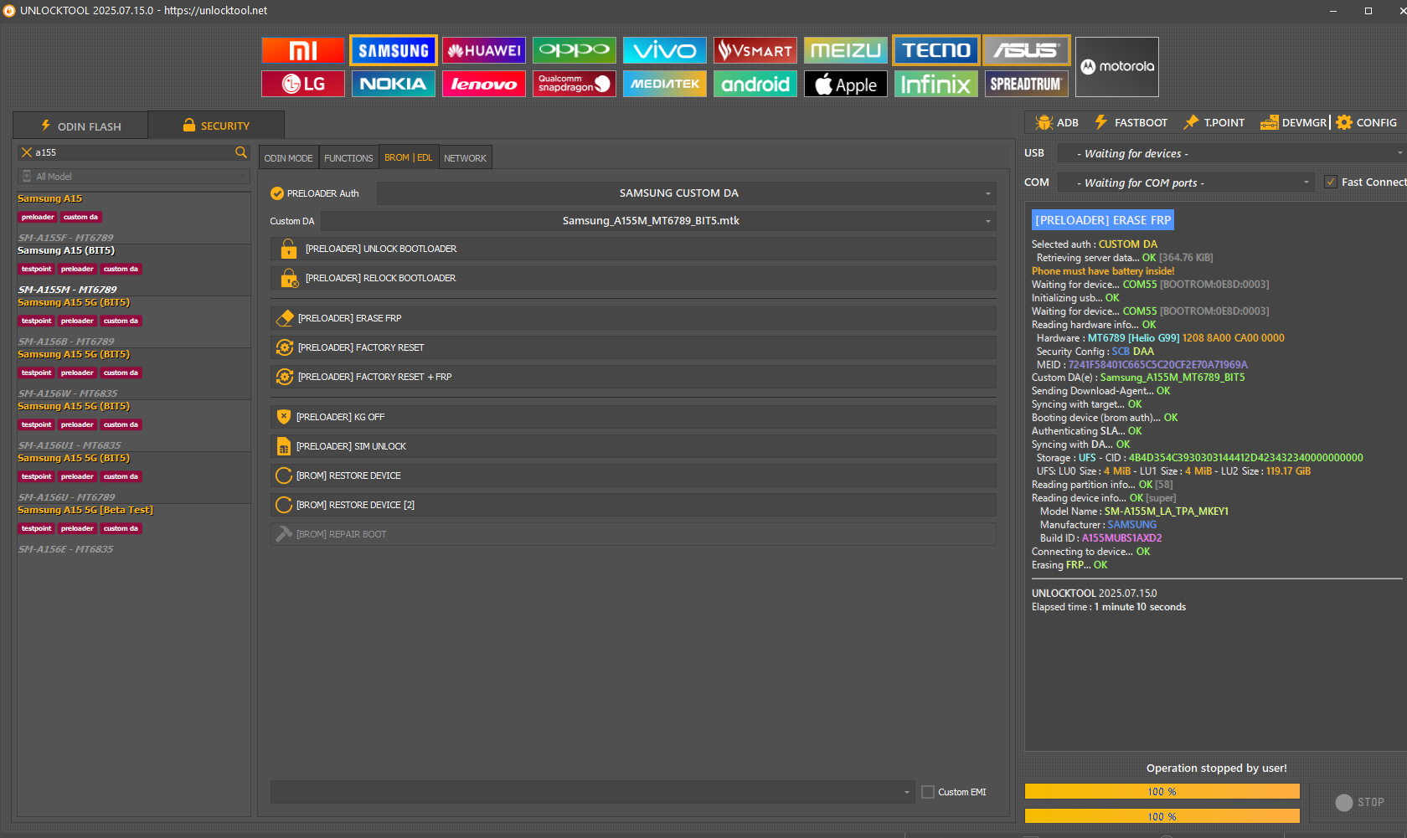Open the All Model filter dropdown
1407x838 pixels.
(x=134, y=177)
